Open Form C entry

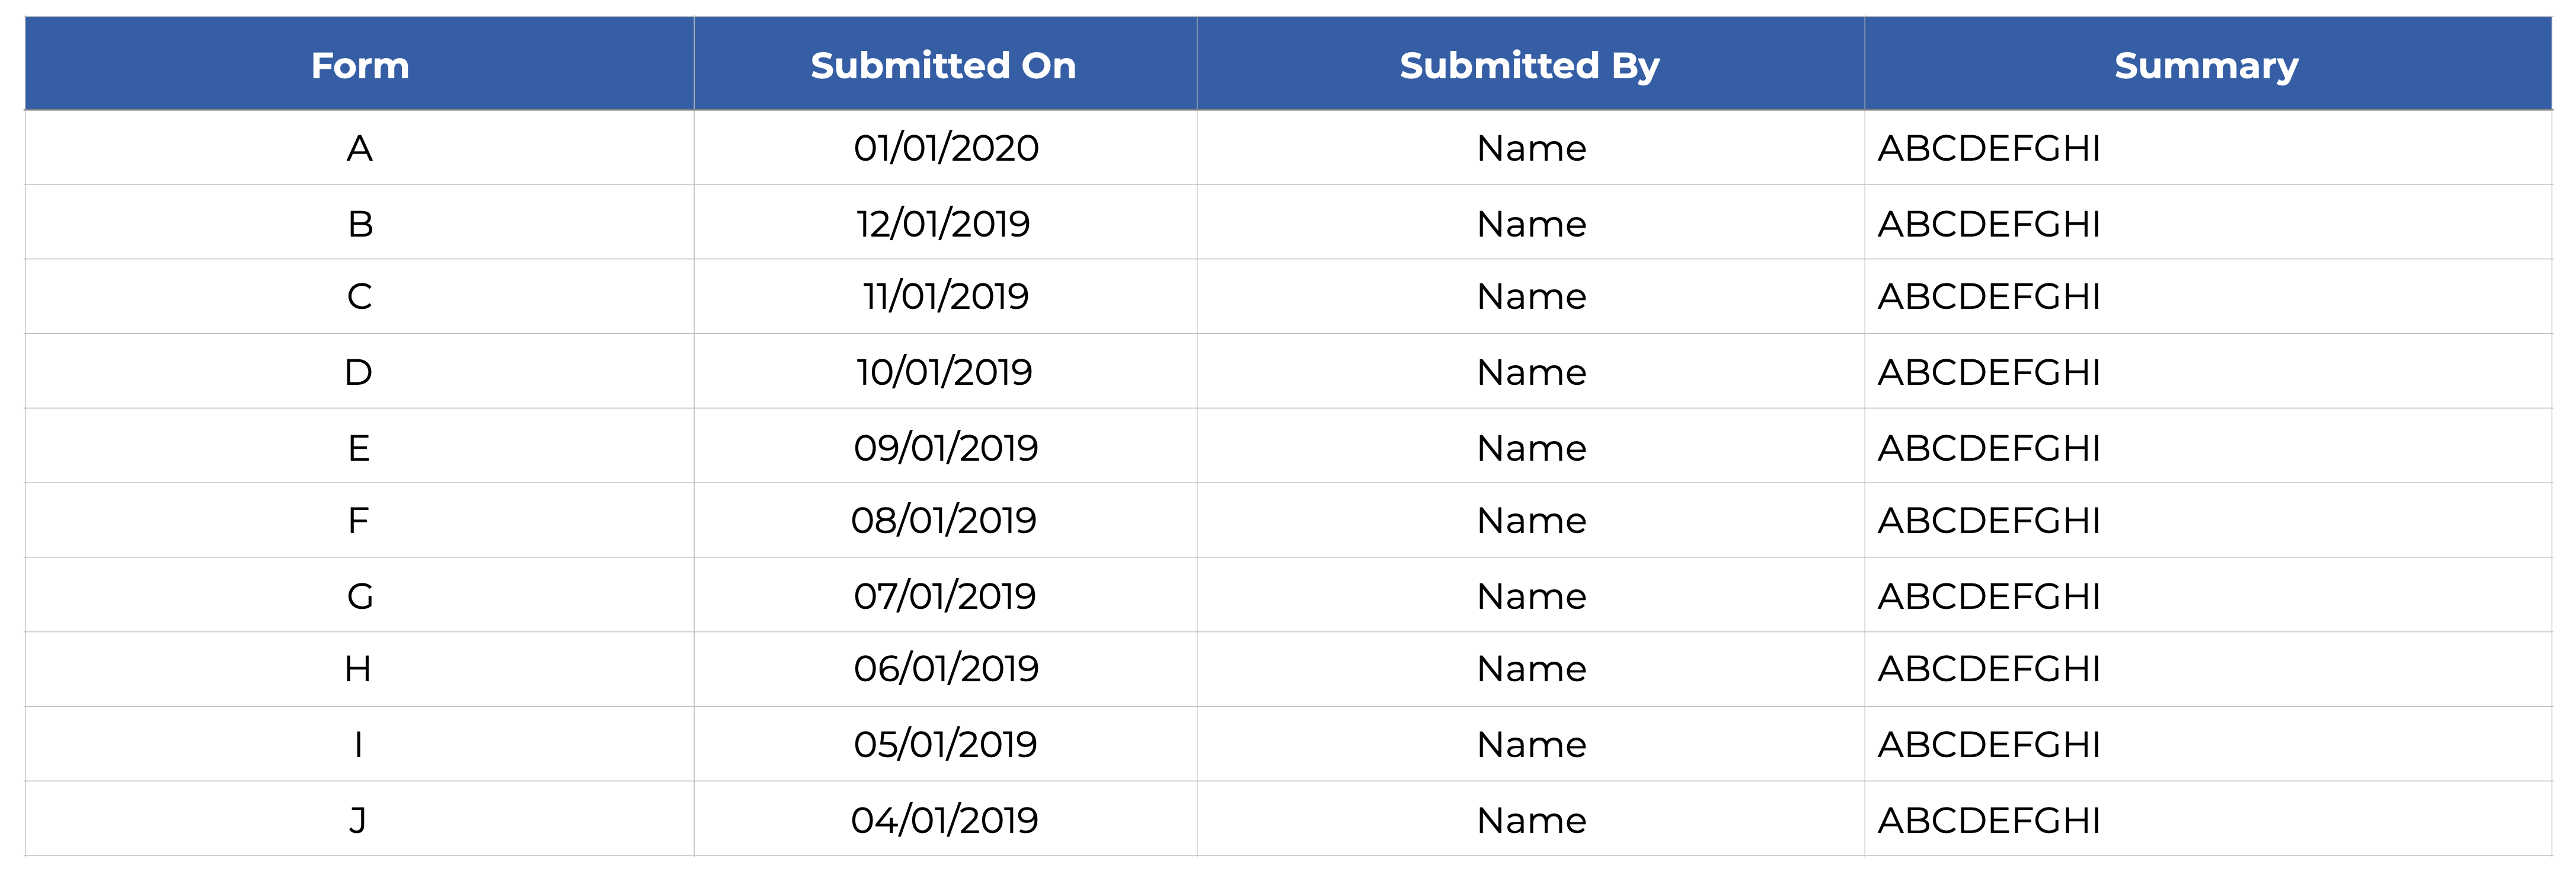coord(360,297)
